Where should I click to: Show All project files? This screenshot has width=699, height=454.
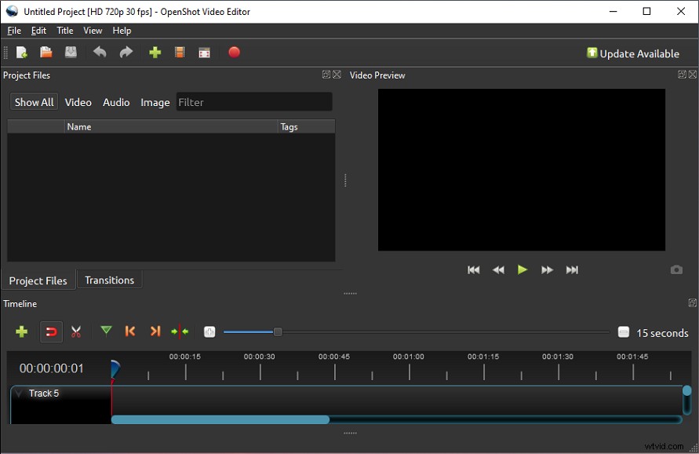click(x=34, y=101)
